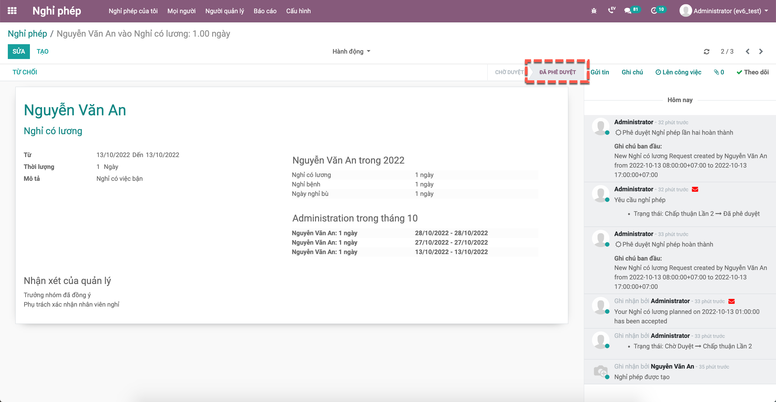776x402 pixels.
Task: Open the phone call icon
Action: tap(612, 10)
